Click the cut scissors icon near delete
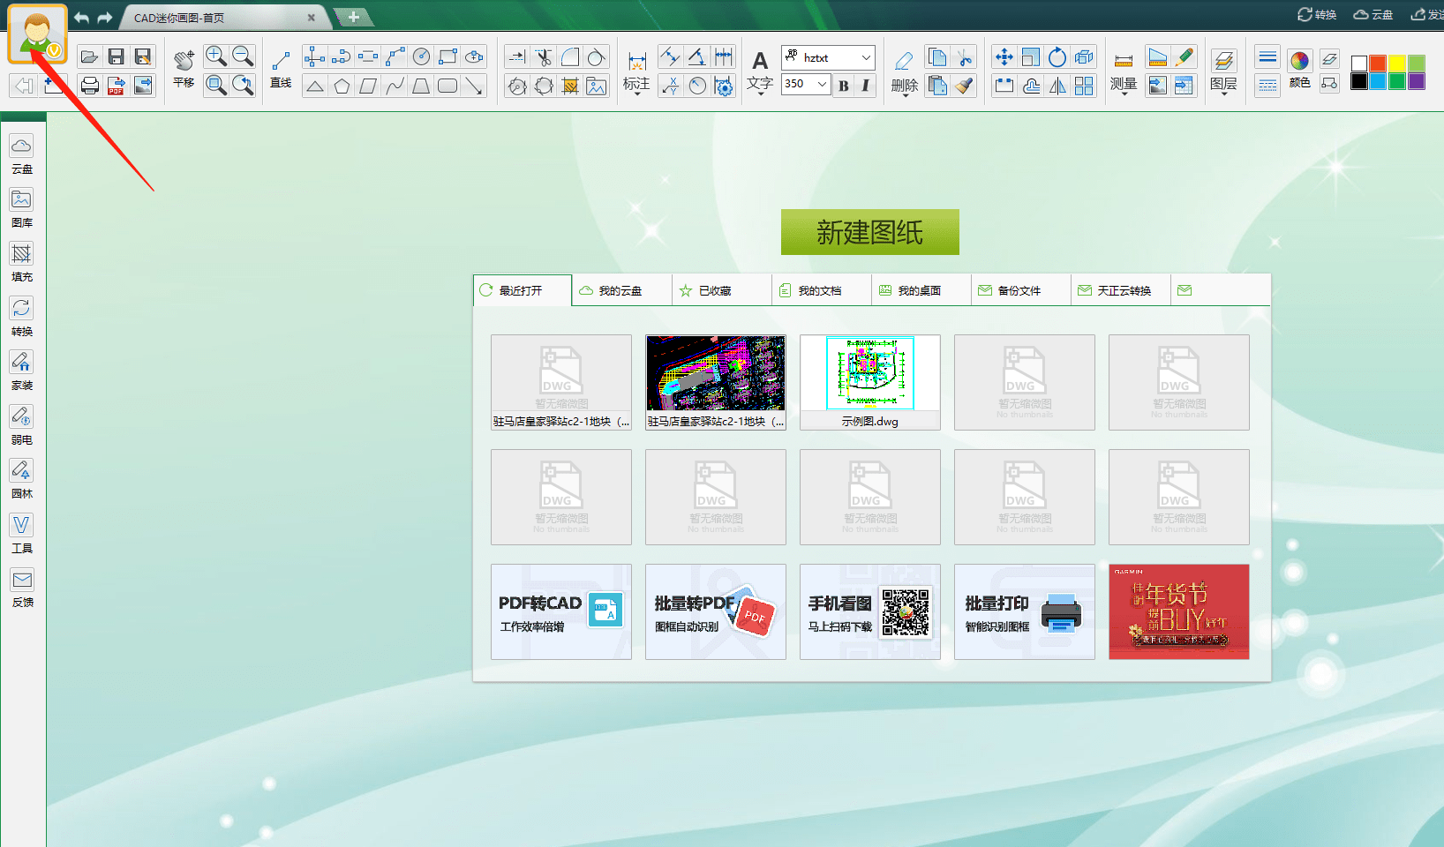The width and height of the screenshot is (1444, 847). pos(965,57)
